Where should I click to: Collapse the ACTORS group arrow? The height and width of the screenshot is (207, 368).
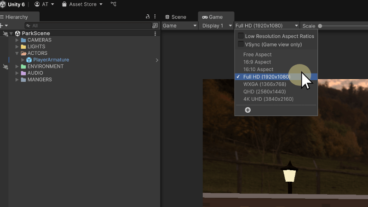[17, 53]
